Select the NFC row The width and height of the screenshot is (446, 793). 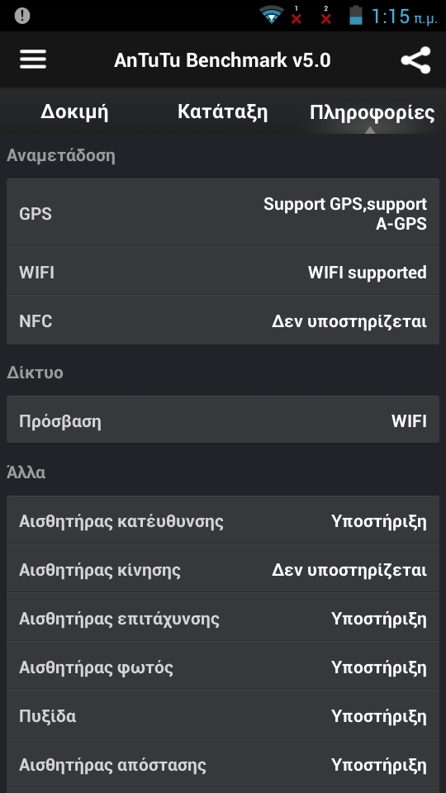point(223,321)
